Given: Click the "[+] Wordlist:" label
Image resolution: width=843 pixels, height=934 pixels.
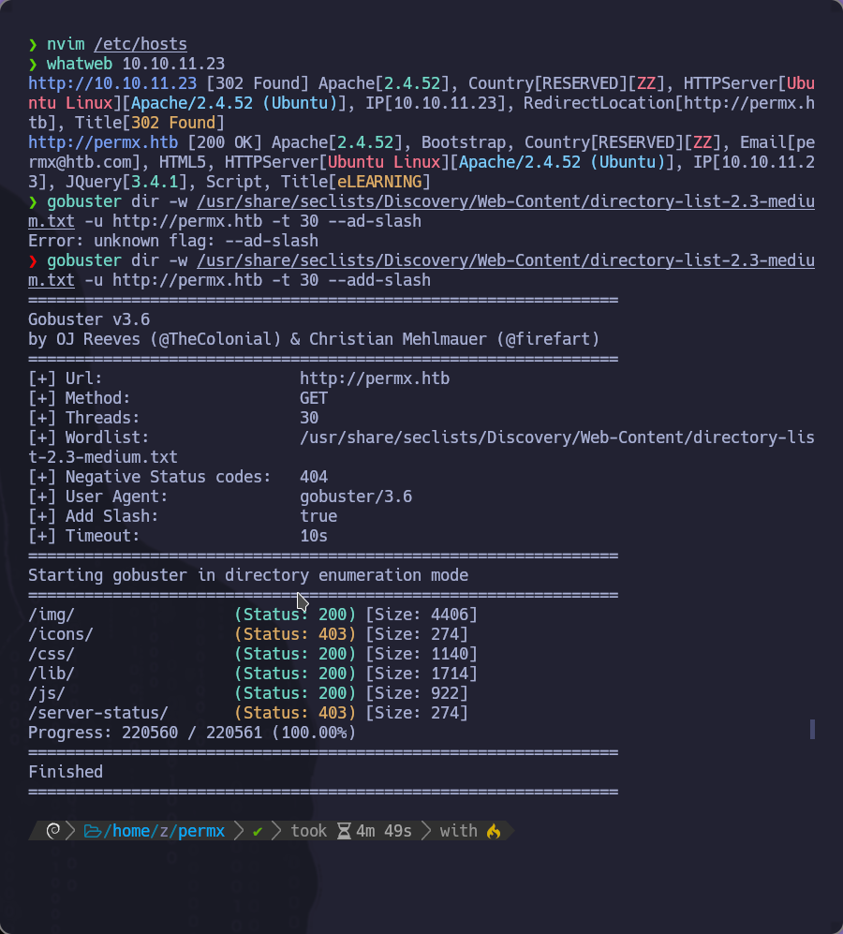Looking at the screenshot, I should (89, 437).
